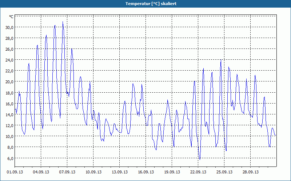Click the 8,0 y-axis label

coord(10,147)
